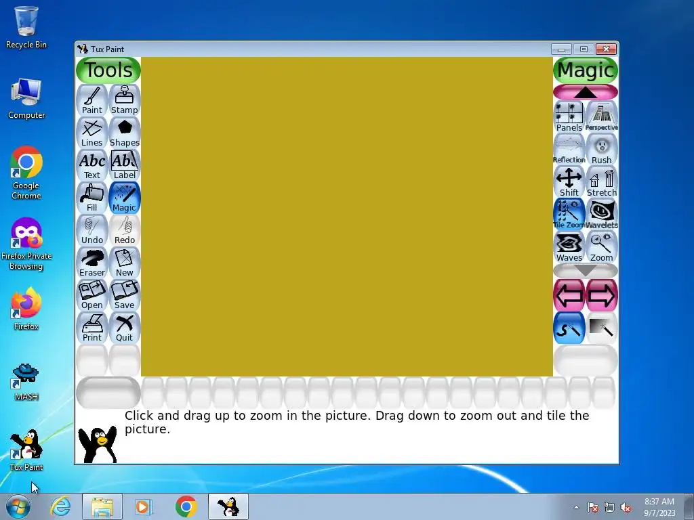Open Windows Media Player from taskbar
Viewport: 694px width, 520px height.
(x=144, y=506)
